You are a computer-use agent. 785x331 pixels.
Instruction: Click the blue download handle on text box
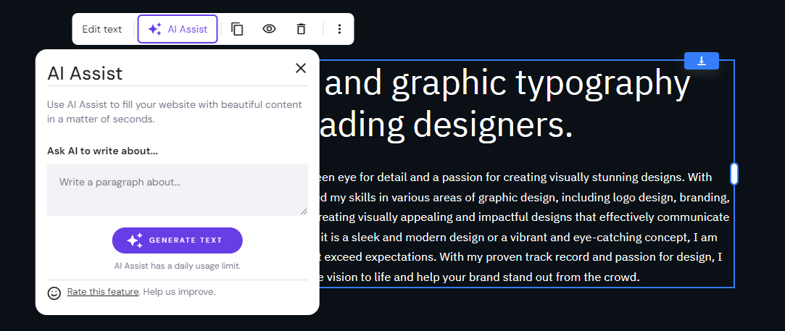pyautogui.click(x=701, y=61)
